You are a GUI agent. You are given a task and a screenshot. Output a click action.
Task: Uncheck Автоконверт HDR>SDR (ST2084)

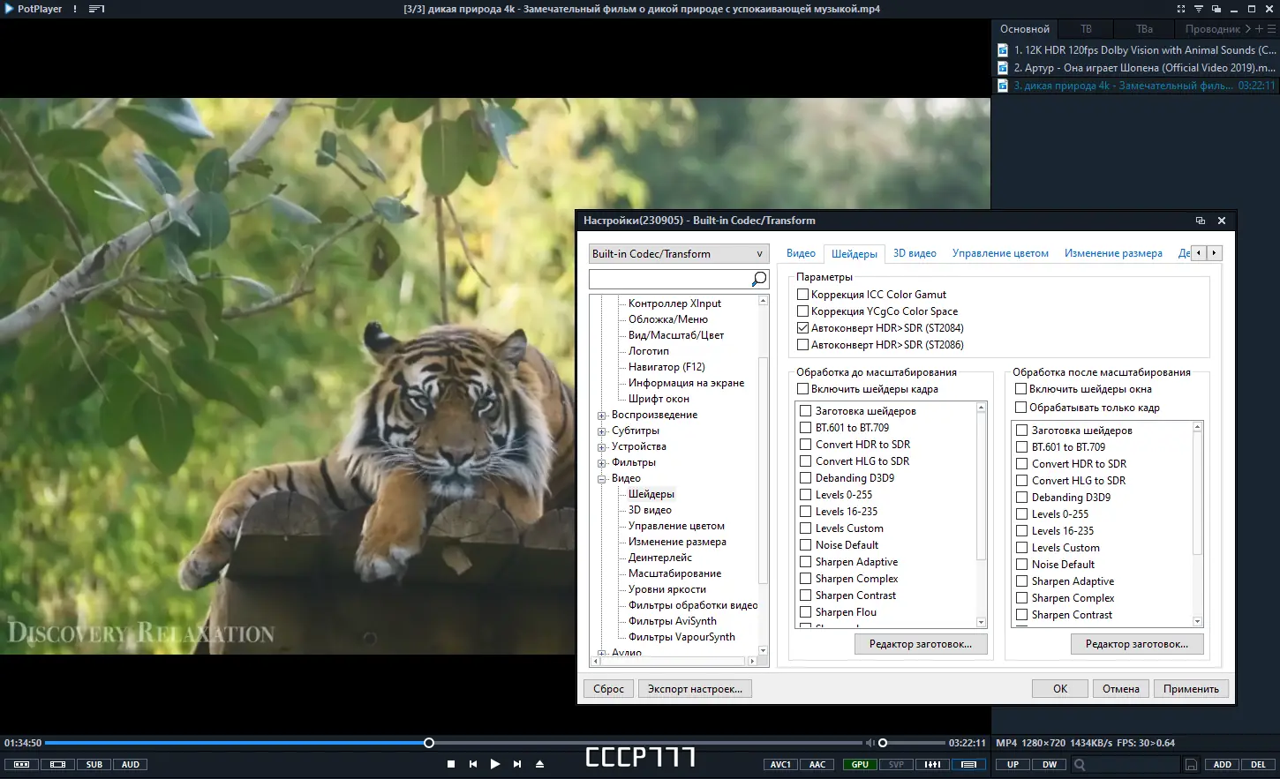pos(802,328)
